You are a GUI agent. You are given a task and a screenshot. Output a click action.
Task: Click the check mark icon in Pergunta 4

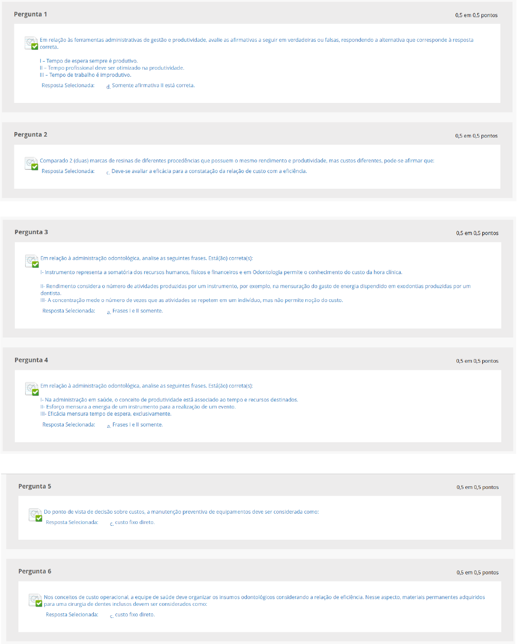click(32, 389)
